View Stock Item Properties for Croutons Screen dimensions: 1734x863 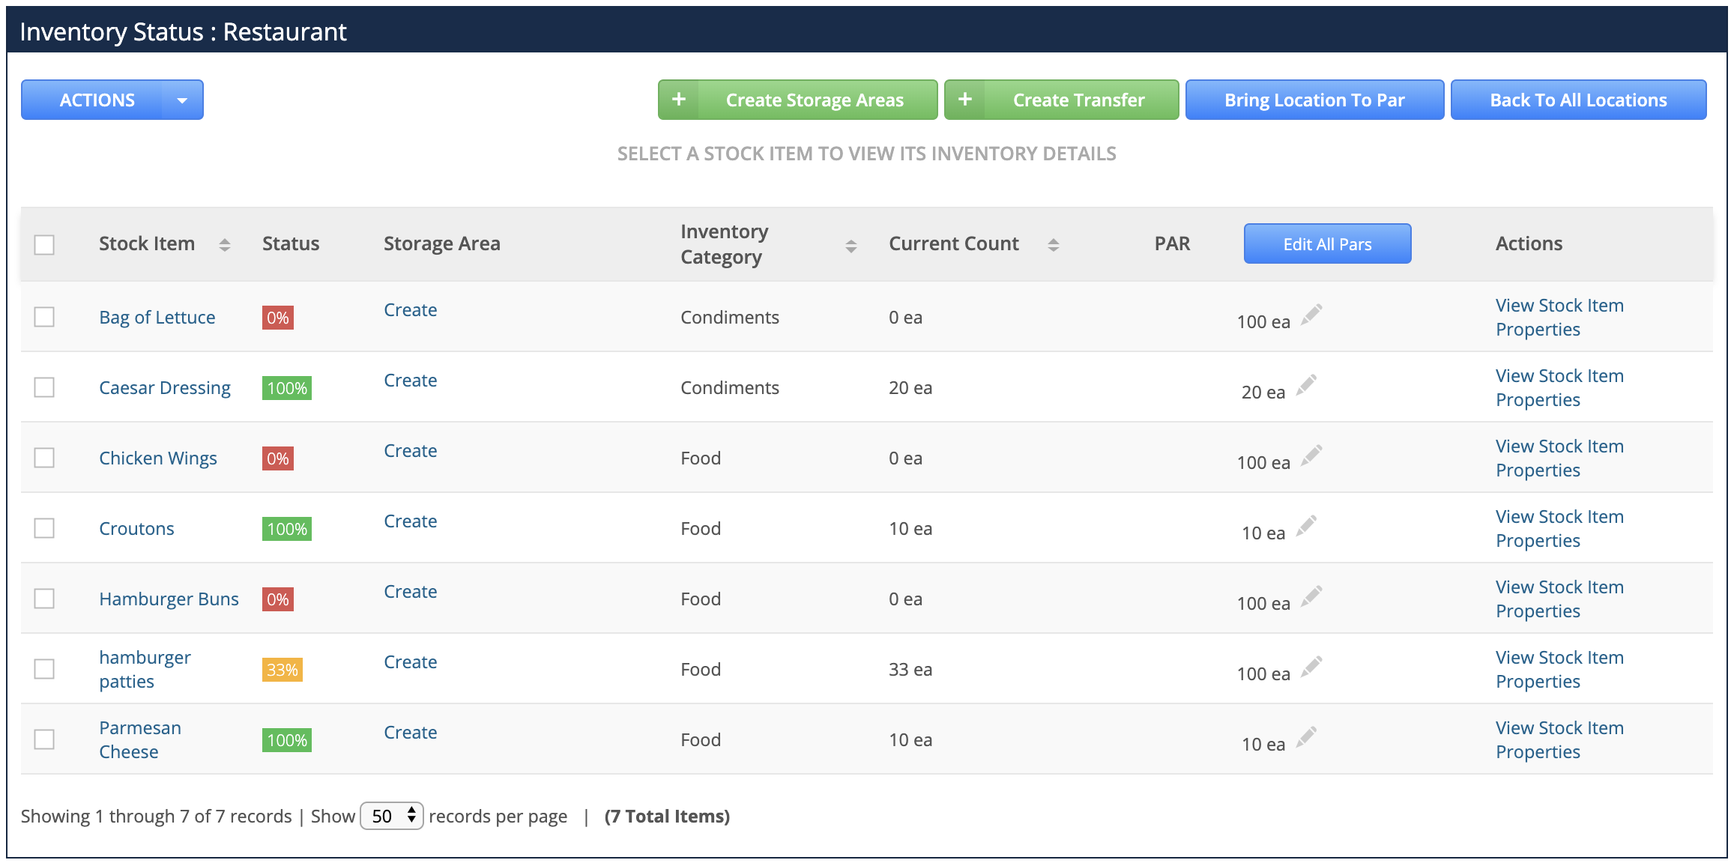coord(1559,529)
